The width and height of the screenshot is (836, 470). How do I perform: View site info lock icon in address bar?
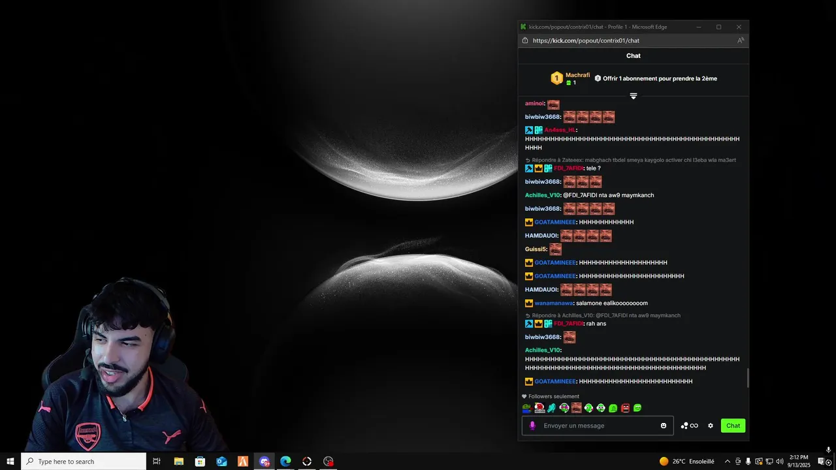(525, 40)
